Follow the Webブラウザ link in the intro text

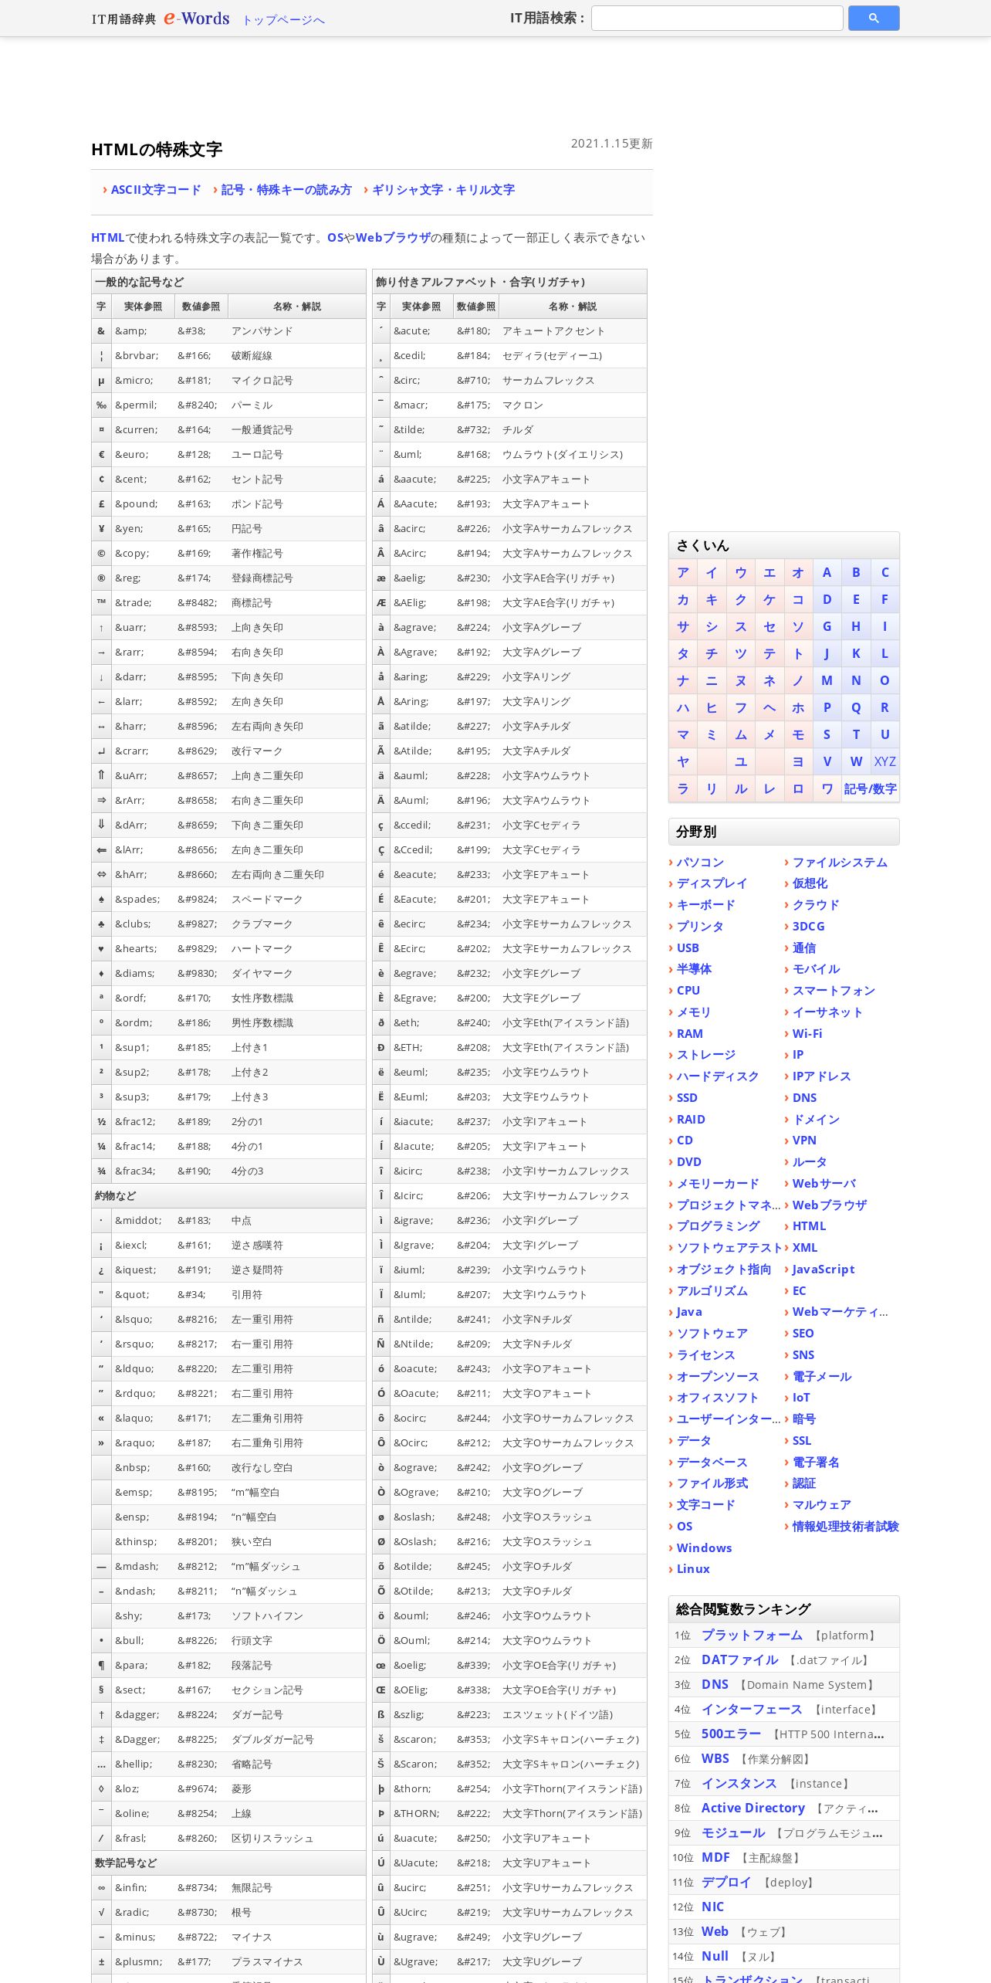(x=393, y=238)
